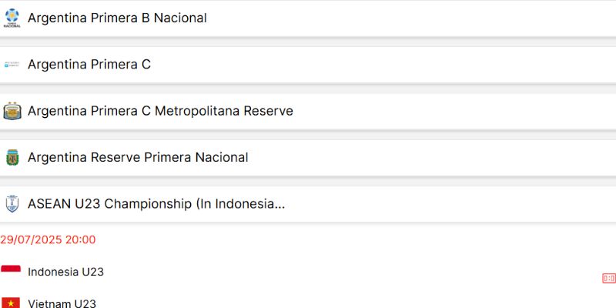The height and width of the screenshot is (308, 616).
Task: Open the Vietnam U23 team link
Action: coord(62,303)
